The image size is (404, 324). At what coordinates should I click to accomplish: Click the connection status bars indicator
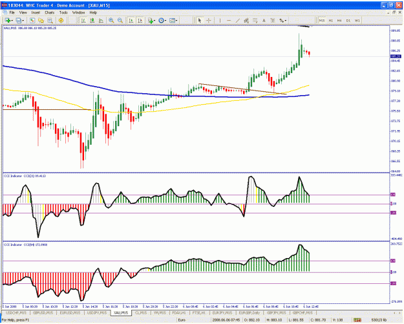357,320
